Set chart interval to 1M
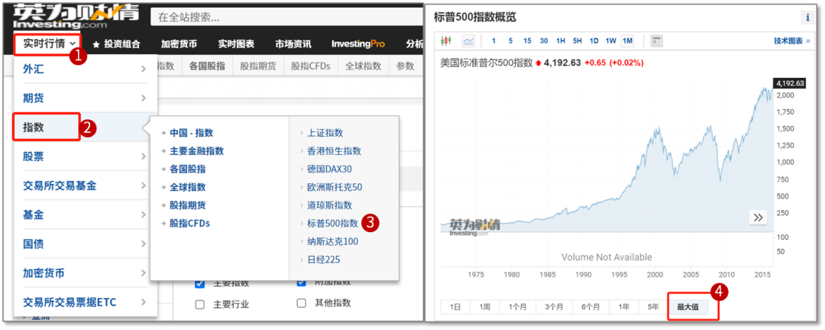Image resolution: width=825 pixels, height=330 pixels. 628,40
